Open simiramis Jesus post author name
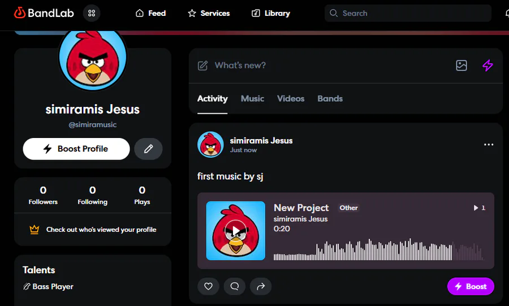This screenshot has height=306, width=509. (261, 140)
